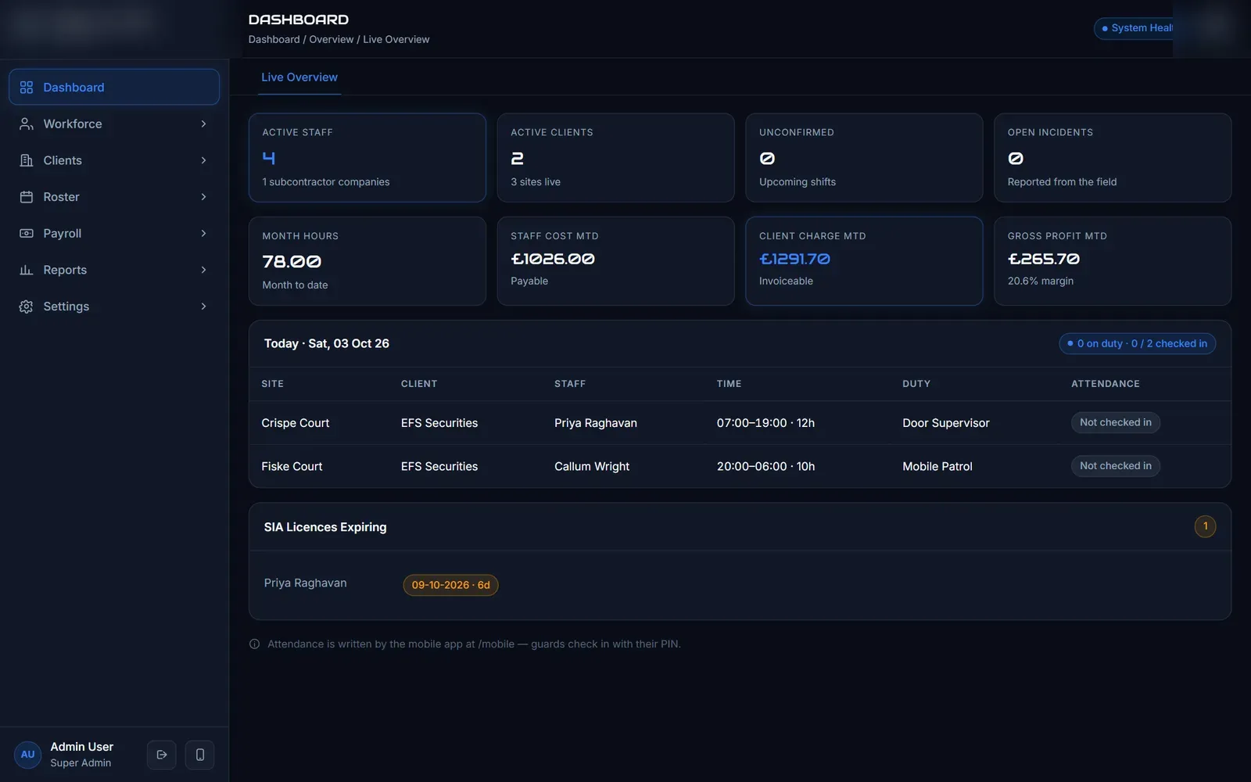1251x782 pixels.
Task: Click the Payroll banknote icon
Action: (x=27, y=233)
